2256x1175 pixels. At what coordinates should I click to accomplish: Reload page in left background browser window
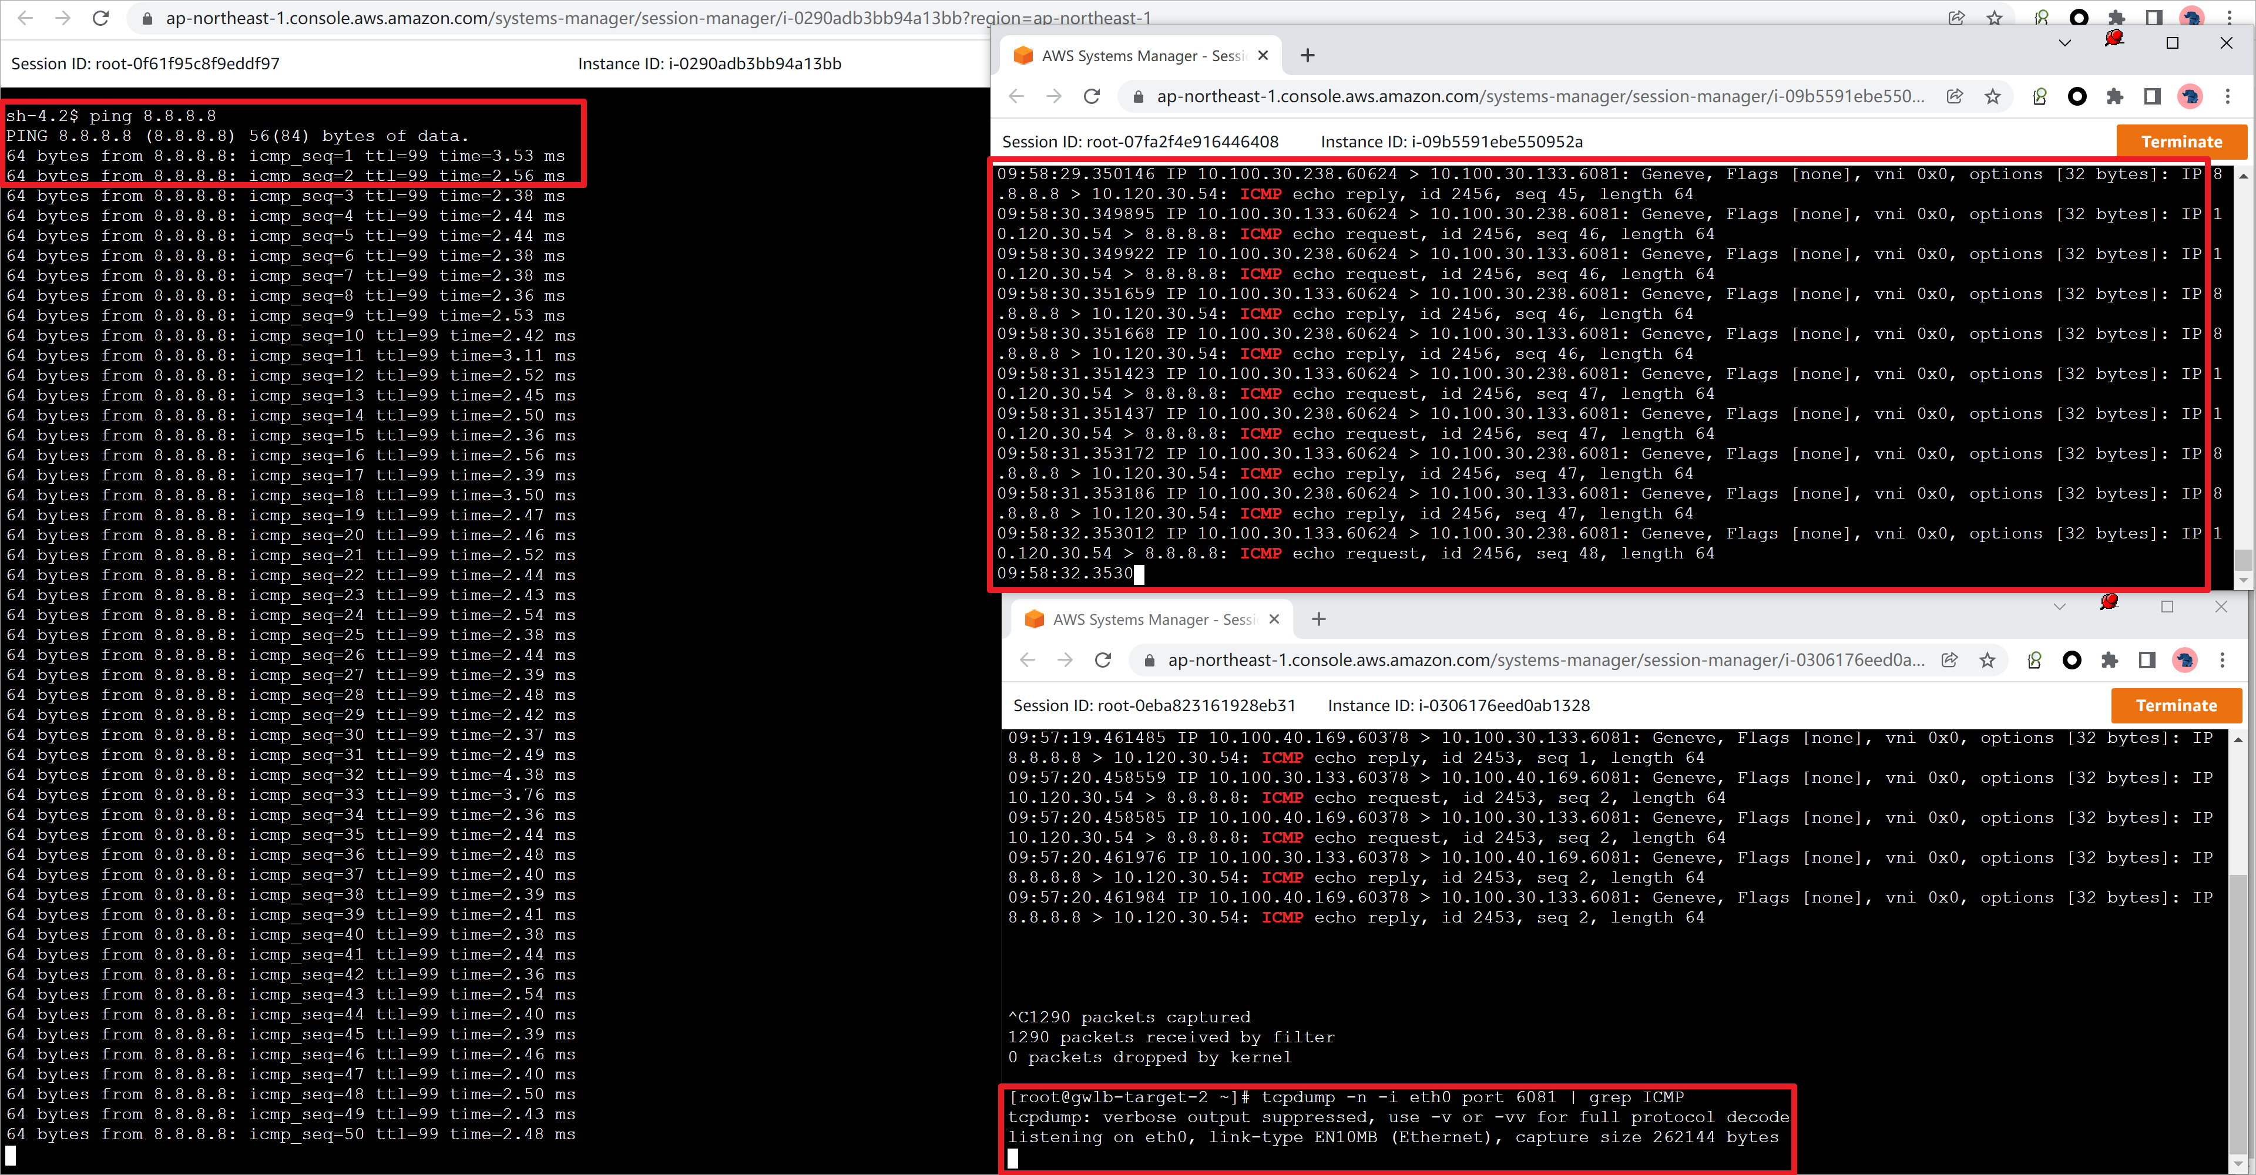pyautogui.click(x=100, y=18)
